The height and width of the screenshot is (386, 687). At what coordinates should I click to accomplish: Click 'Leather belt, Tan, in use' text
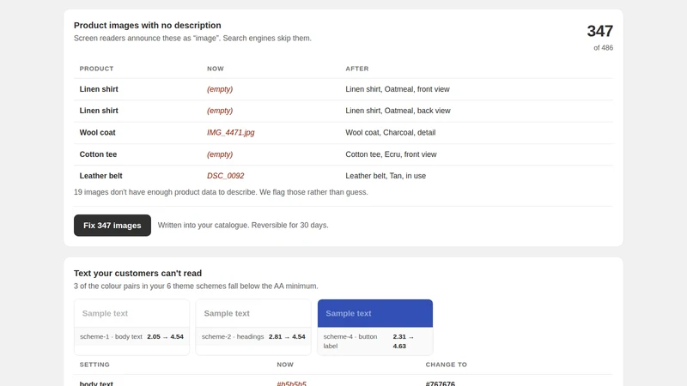(386, 176)
